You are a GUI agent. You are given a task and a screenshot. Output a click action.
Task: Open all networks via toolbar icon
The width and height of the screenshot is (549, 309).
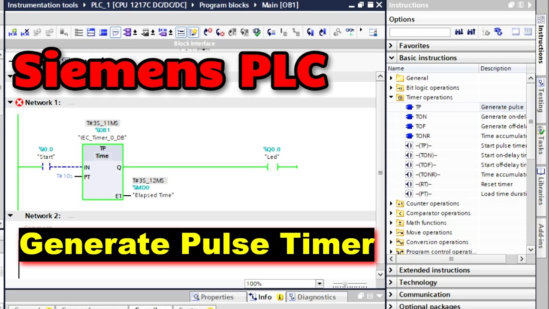(91, 32)
